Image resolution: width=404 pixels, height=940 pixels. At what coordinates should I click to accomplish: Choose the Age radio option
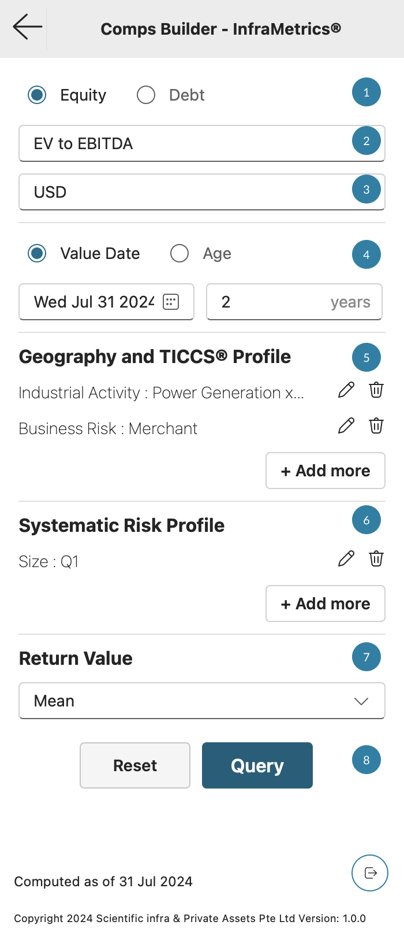[x=179, y=253]
